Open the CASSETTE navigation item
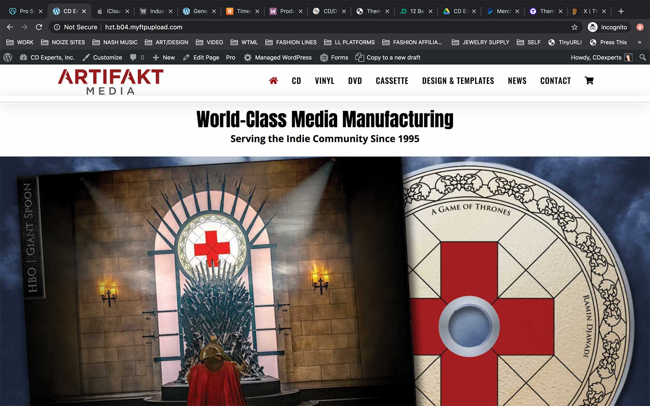Image resolution: width=650 pixels, height=406 pixels. pyautogui.click(x=392, y=81)
